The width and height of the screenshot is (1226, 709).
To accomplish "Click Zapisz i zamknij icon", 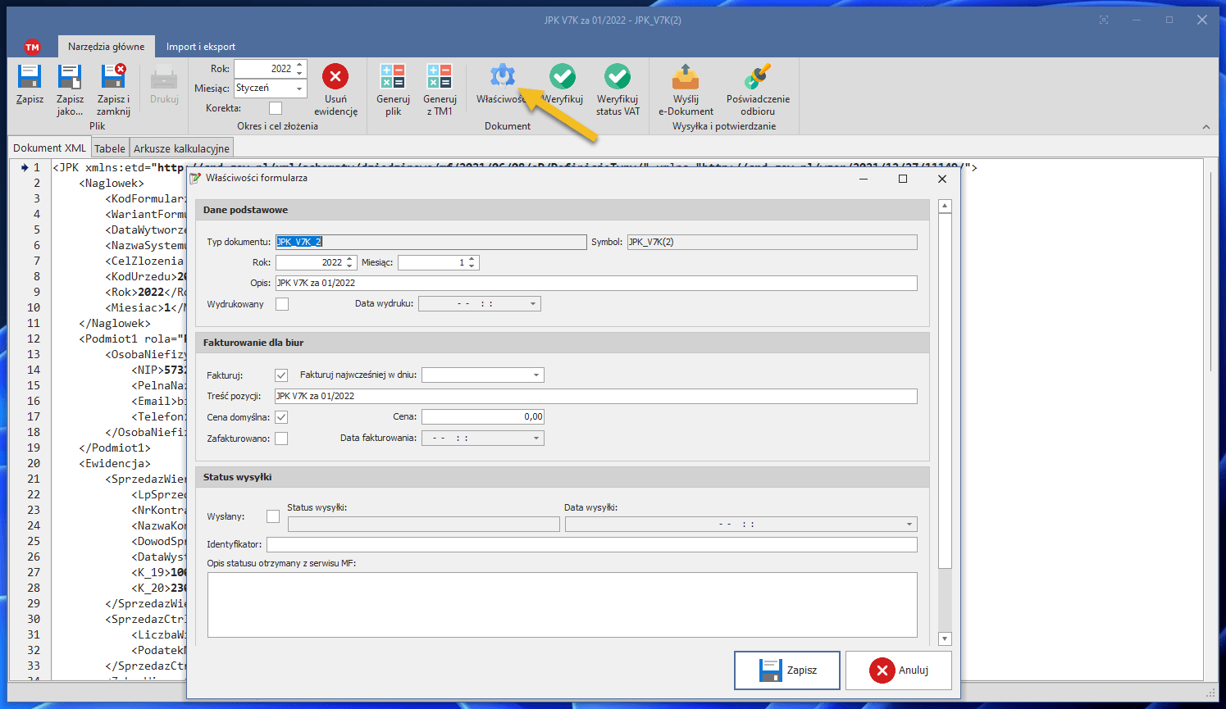I will coord(113,78).
